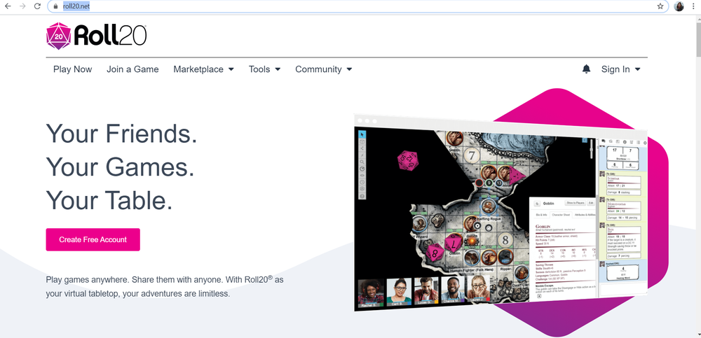Click the padlock site info icon
701x338 pixels.
(x=55, y=6)
